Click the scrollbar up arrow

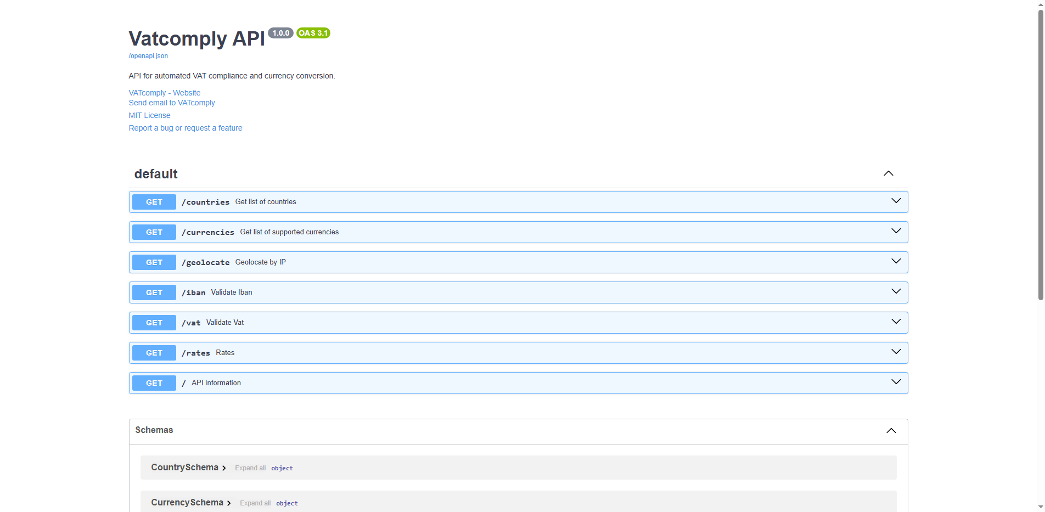(1041, 4)
